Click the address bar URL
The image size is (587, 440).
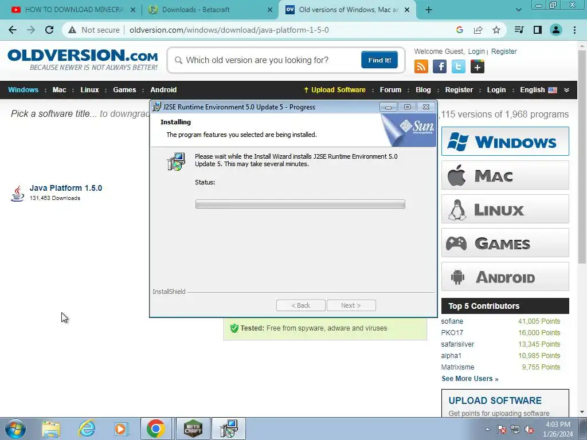pos(229,30)
